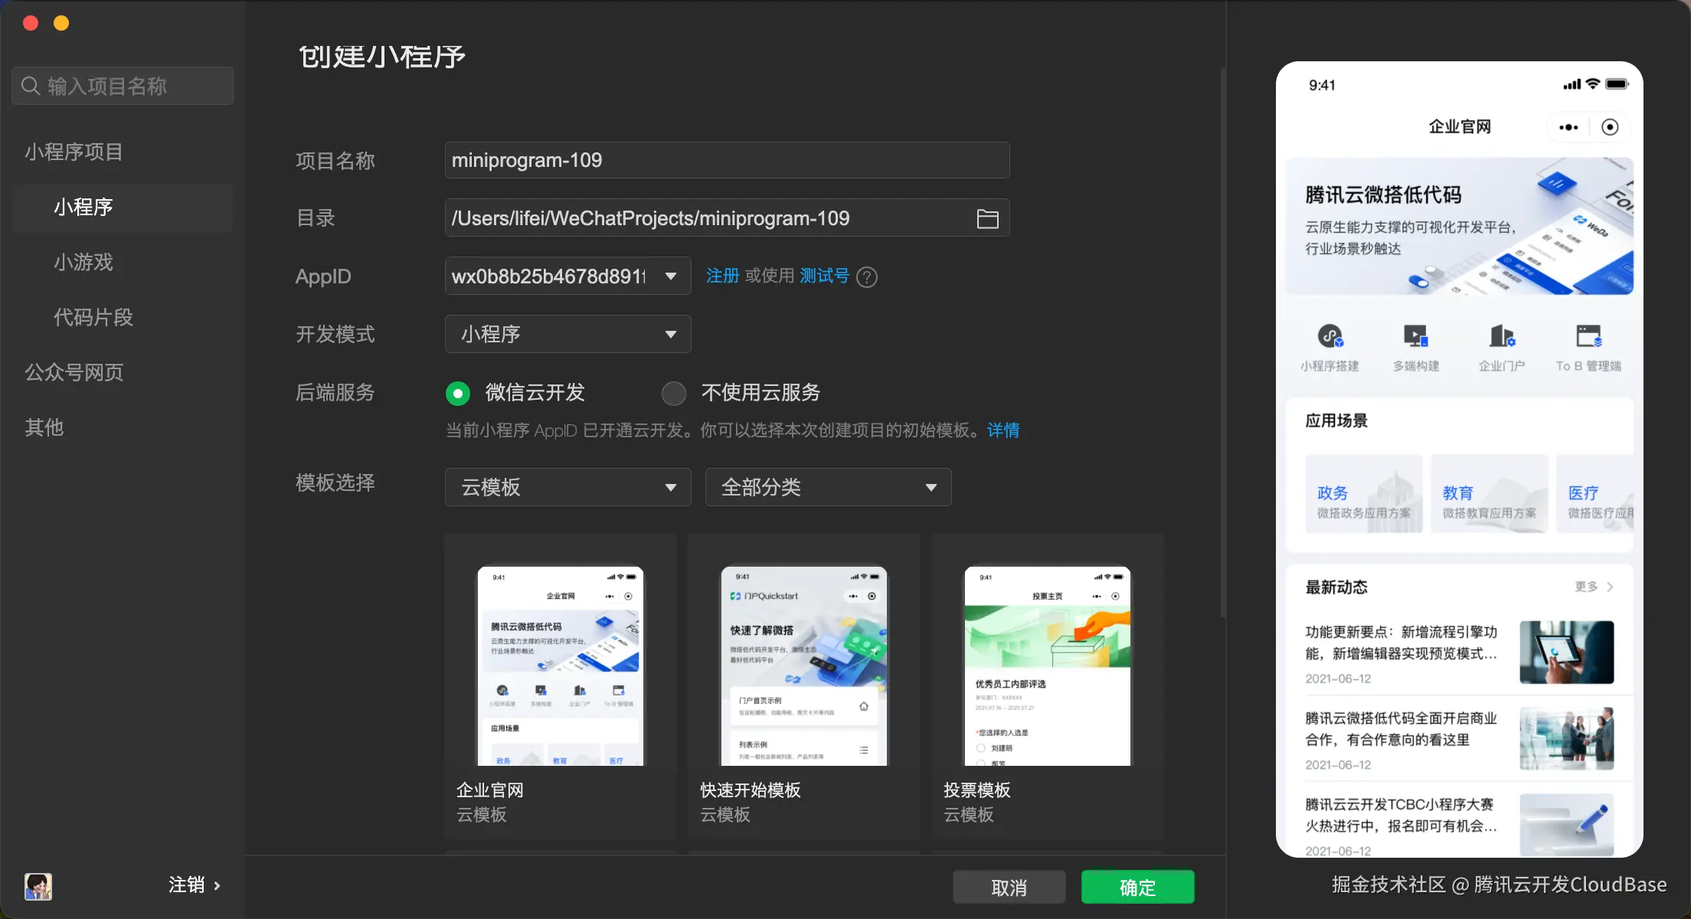
Task: Click the folder browse icon in directory field
Action: [x=987, y=219]
